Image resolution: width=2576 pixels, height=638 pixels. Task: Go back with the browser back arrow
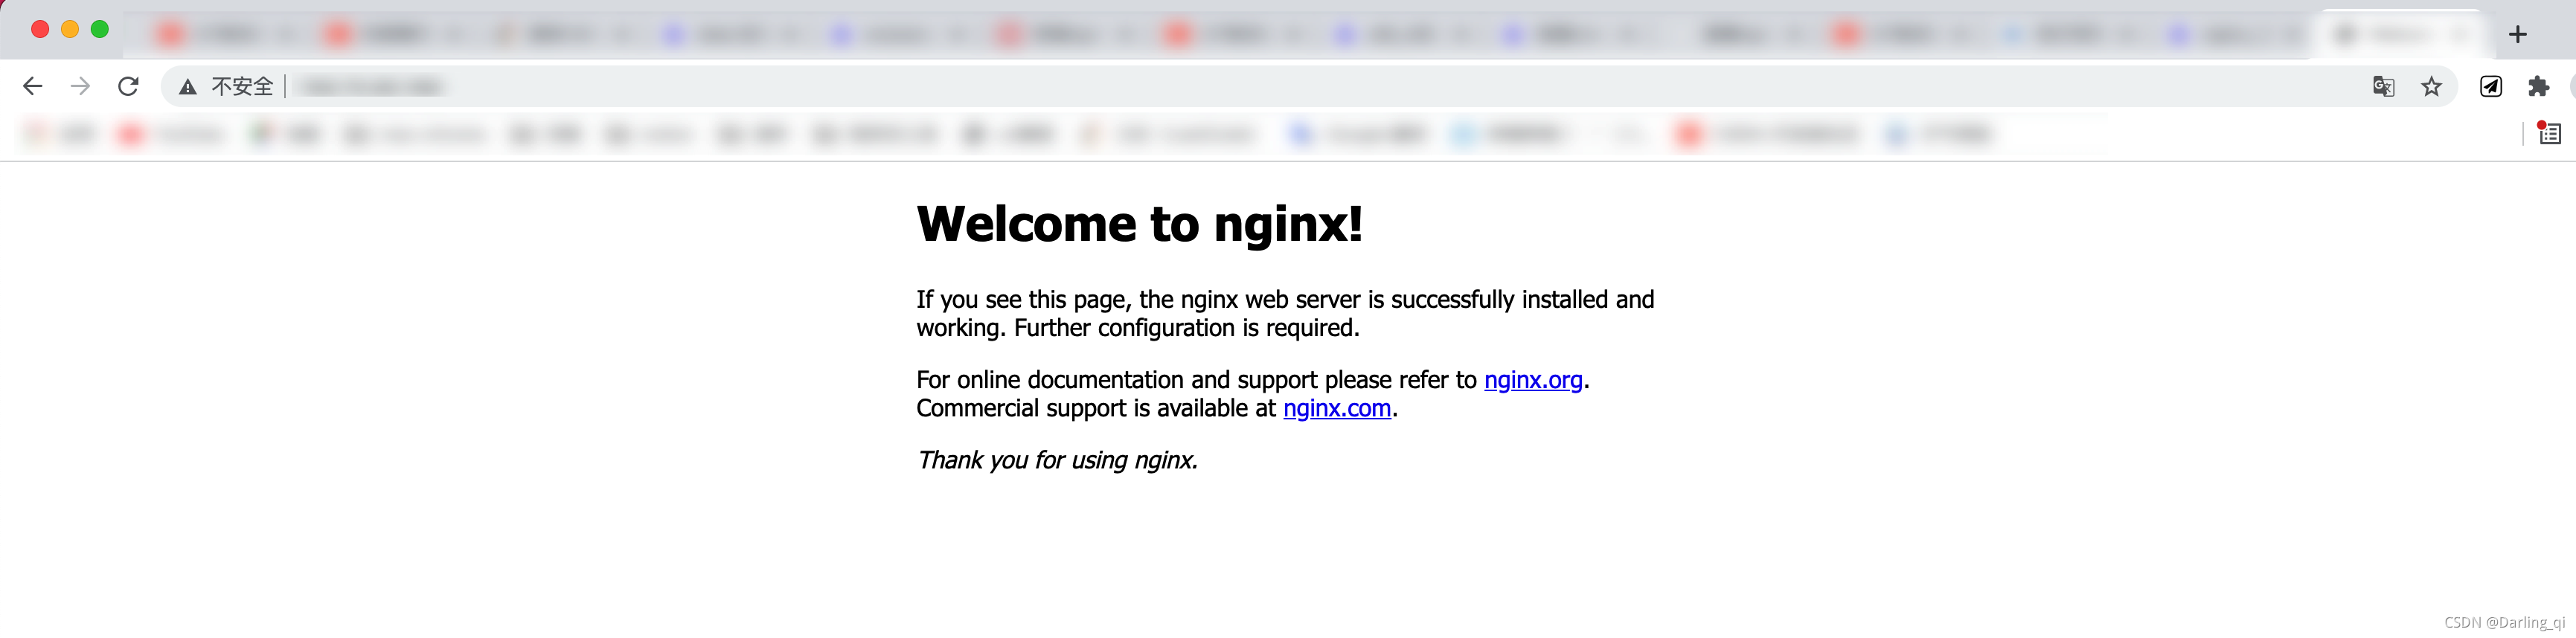click(32, 87)
